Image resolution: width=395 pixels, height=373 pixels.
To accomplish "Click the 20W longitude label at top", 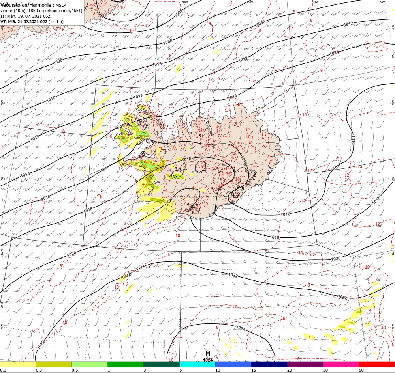I will 184,2.
